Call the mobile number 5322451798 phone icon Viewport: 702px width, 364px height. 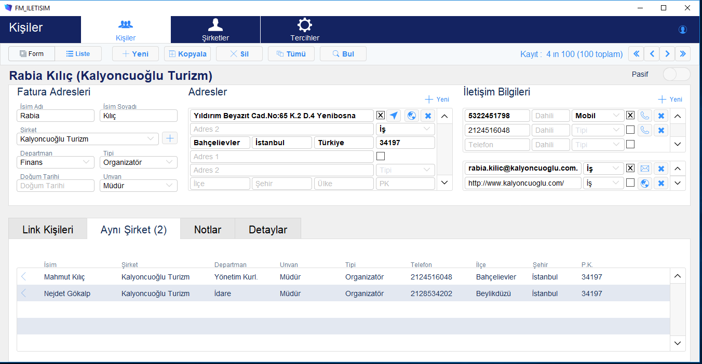coord(645,116)
